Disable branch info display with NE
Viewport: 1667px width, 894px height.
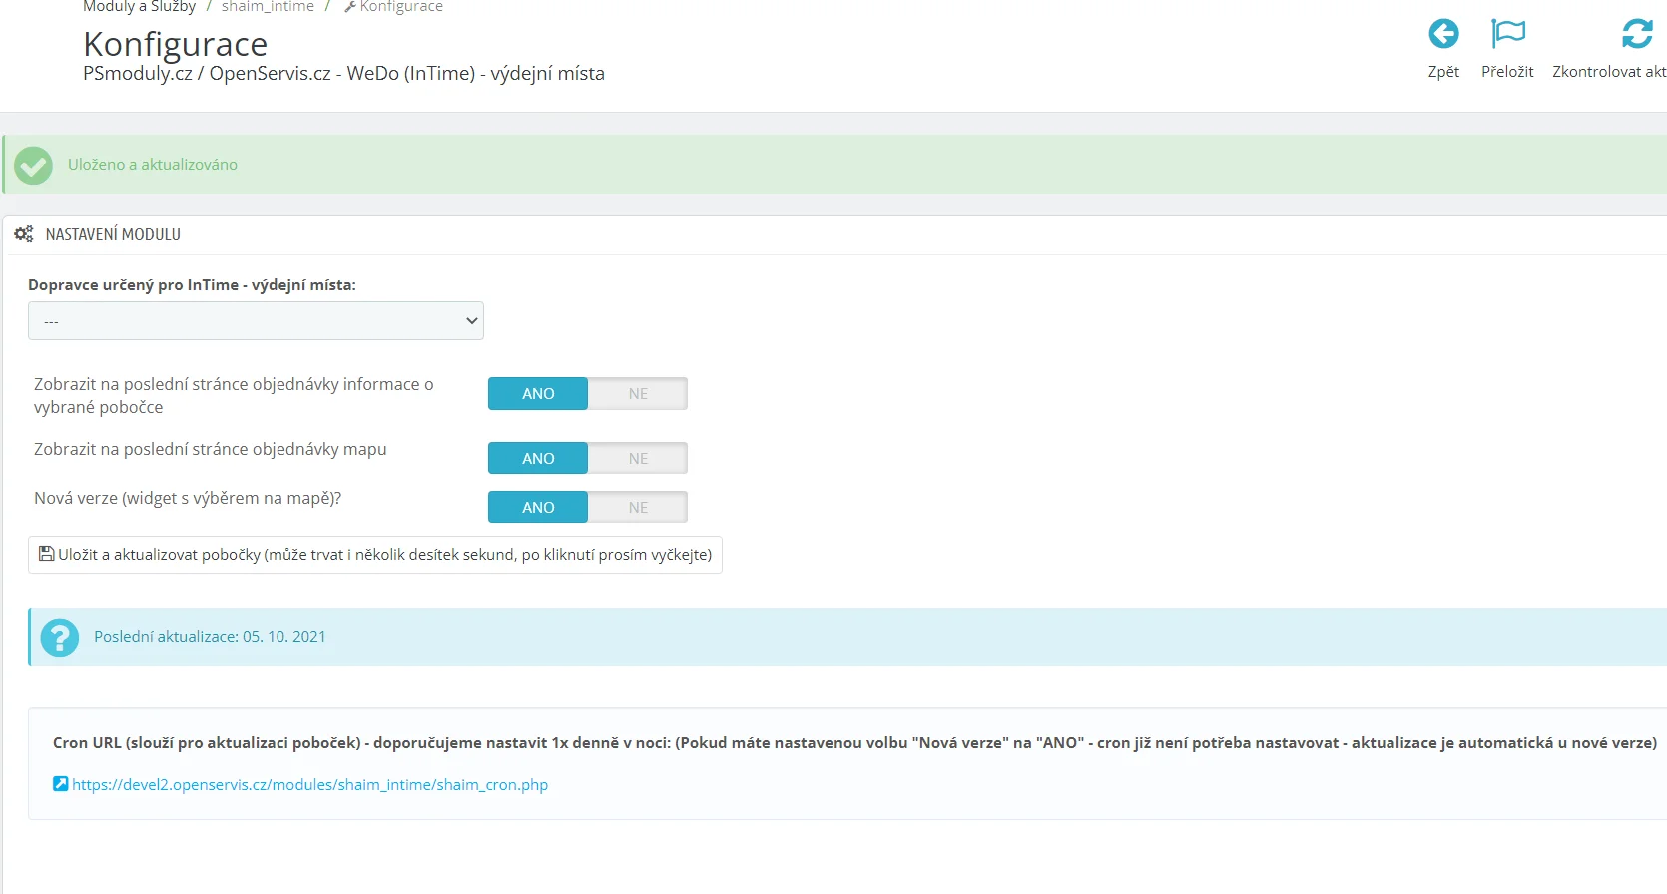point(638,394)
